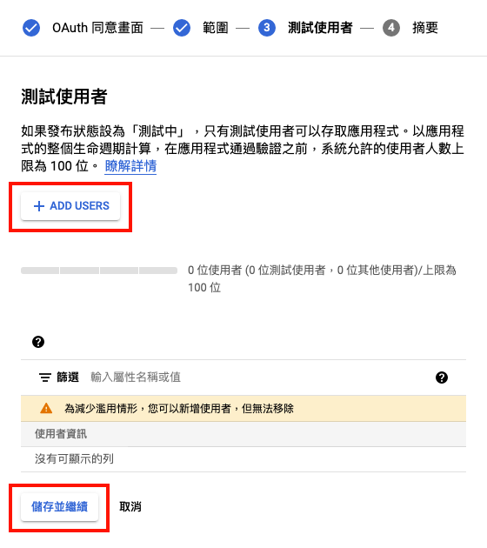This screenshot has width=487, height=548.
Task: Click the 取消 button
Action: coord(130,507)
